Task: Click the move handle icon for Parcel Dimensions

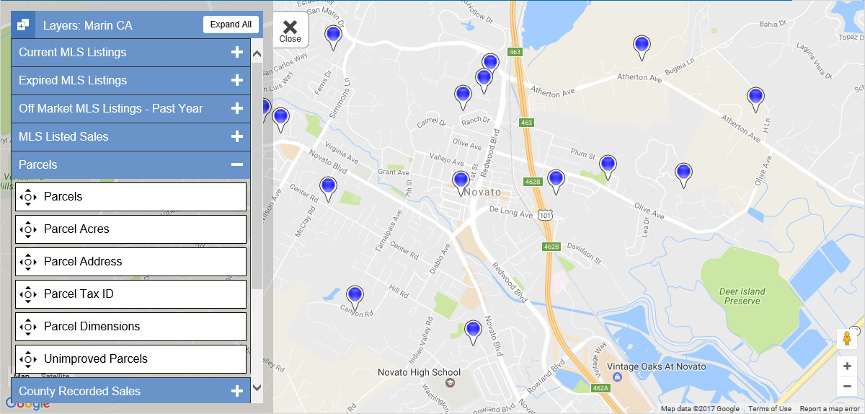Action: (x=28, y=327)
